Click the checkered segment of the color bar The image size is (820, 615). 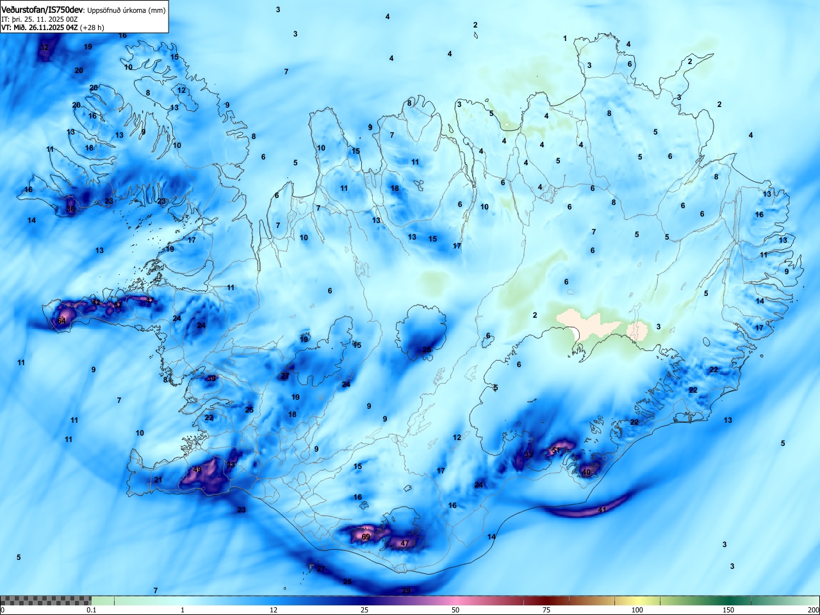coord(45,600)
